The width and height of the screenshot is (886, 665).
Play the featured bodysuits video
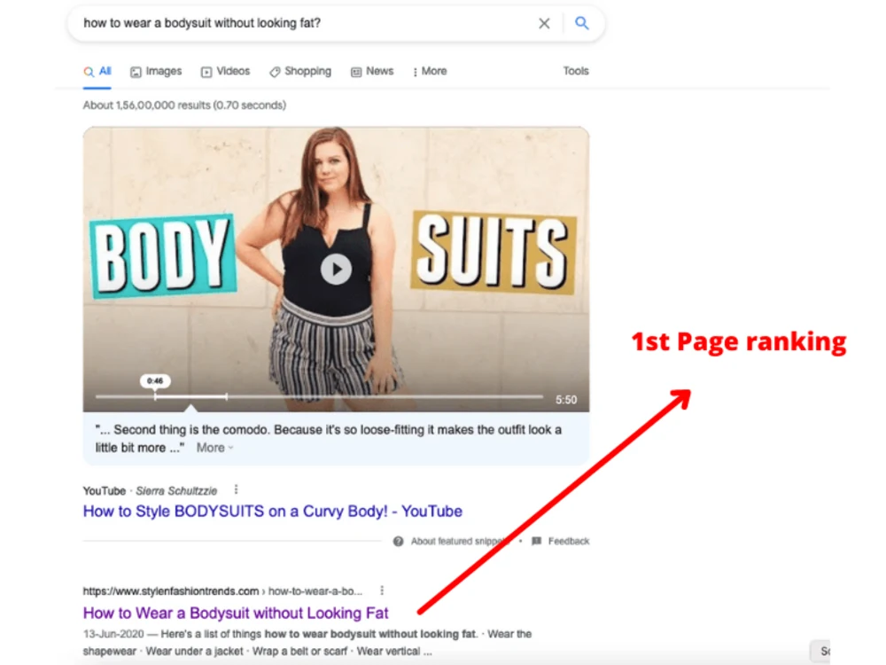click(336, 270)
